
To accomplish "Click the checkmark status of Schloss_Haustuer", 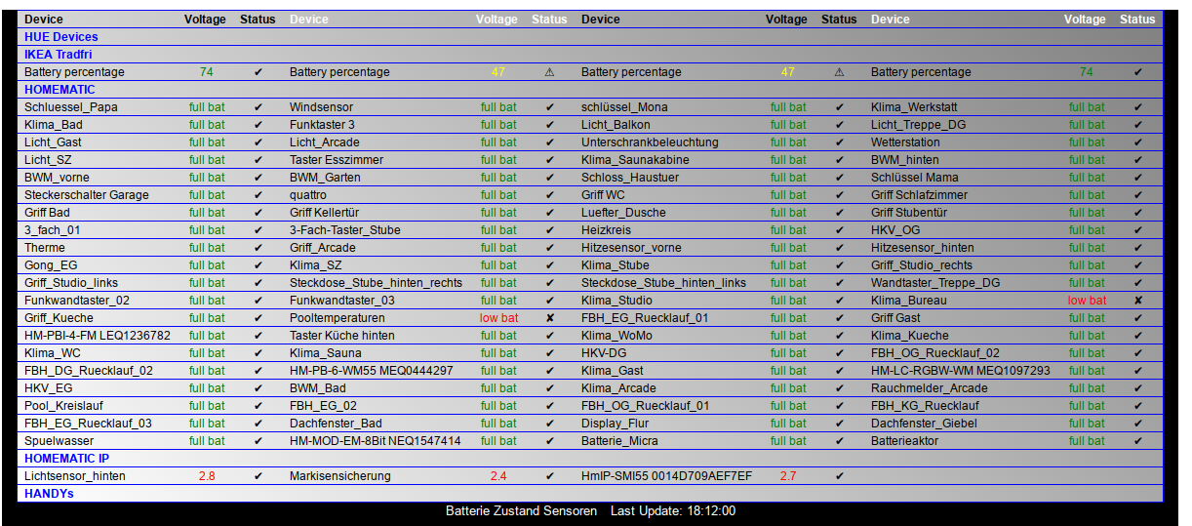I will click(840, 178).
